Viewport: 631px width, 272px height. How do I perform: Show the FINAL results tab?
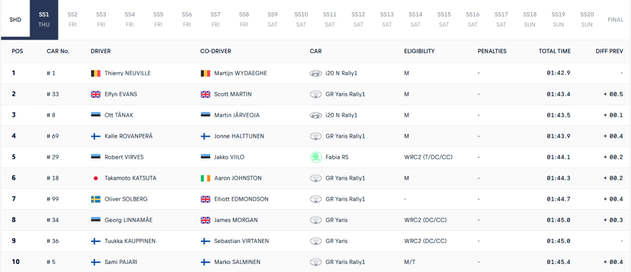point(615,19)
